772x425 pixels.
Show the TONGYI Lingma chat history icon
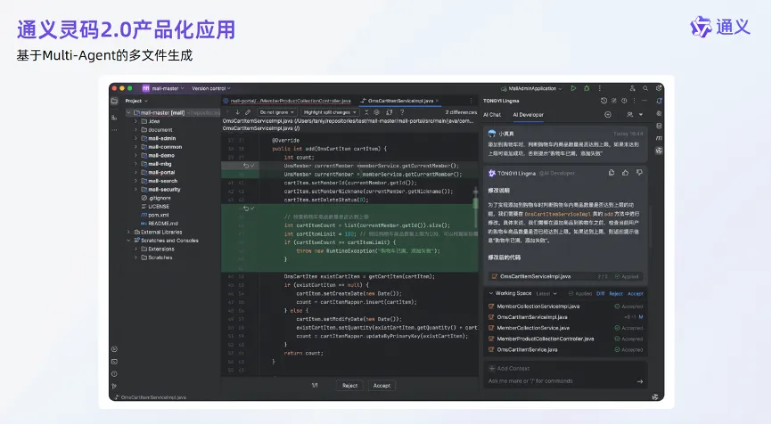(x=604, y=101)
